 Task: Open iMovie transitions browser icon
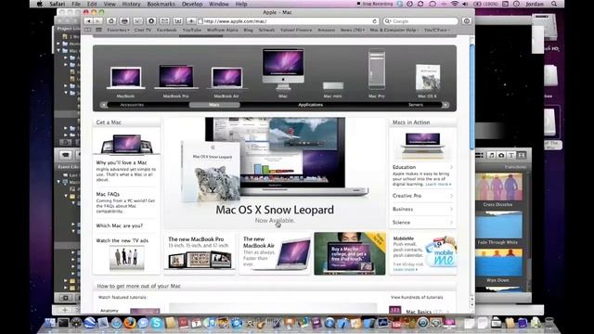point(522,155)
